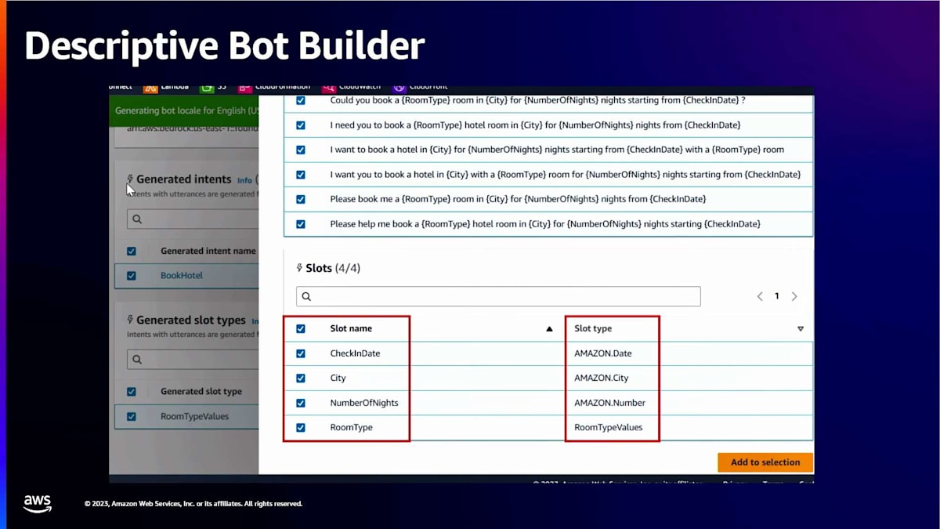Toggle the select-all checkbox beside Slot name

click(x=301, y=329)
